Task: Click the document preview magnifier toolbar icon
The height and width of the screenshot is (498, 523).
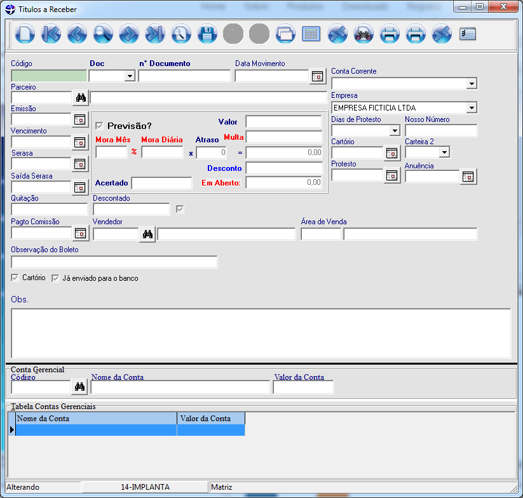Action: [x=181, y=34]
